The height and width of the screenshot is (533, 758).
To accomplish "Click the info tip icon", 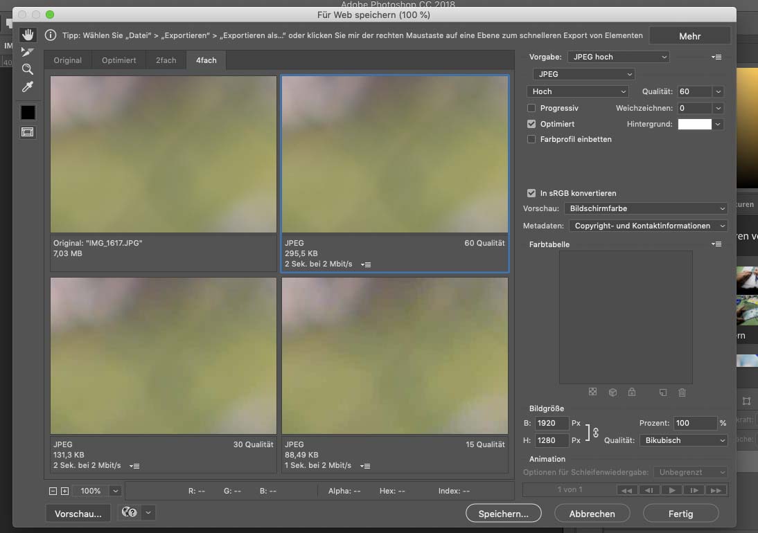I will point(51,35).
